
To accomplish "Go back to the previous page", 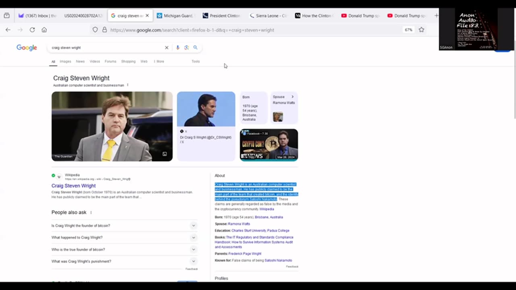I will click(x=8, y=30).
